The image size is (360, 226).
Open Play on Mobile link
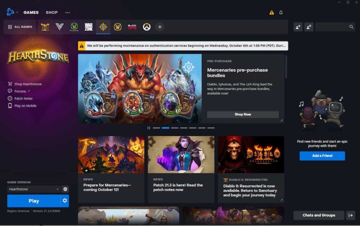tap(22, 106)
